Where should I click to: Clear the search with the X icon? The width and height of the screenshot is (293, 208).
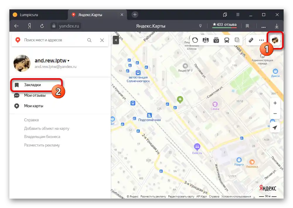click(x=102, y=40)
